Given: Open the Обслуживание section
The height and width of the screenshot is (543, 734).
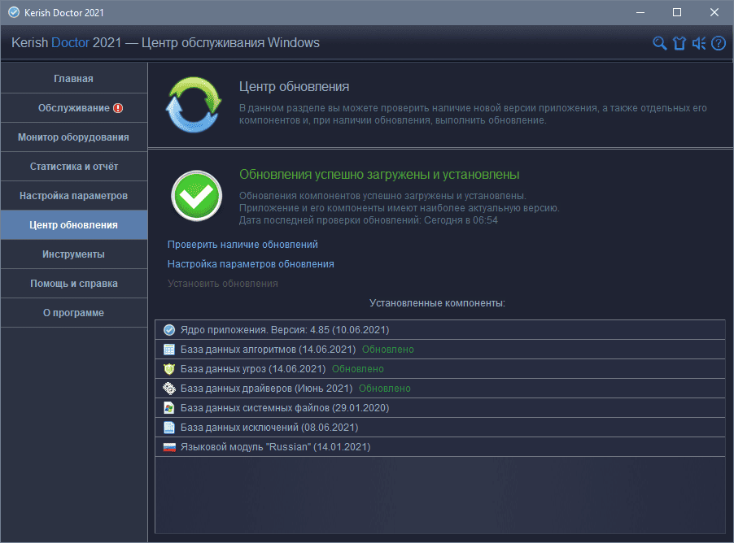Looking at the screenshot, I should click(x=74, y=108).
